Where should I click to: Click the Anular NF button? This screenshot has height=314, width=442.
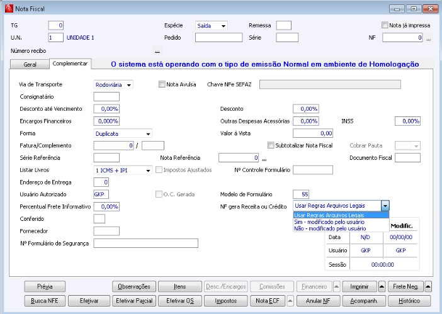click(x=318, y=301)
